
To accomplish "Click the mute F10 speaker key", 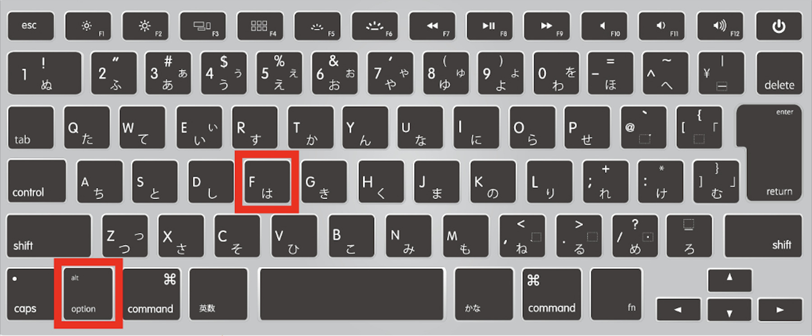I will click(604, 26).
